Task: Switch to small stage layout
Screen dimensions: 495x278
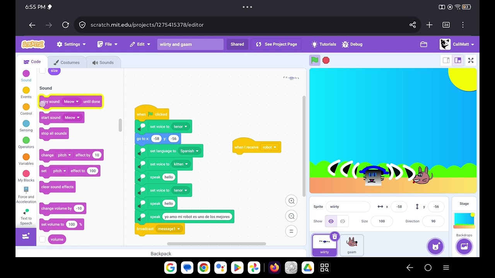Action: pyautogui.click(x=446, y=60)
